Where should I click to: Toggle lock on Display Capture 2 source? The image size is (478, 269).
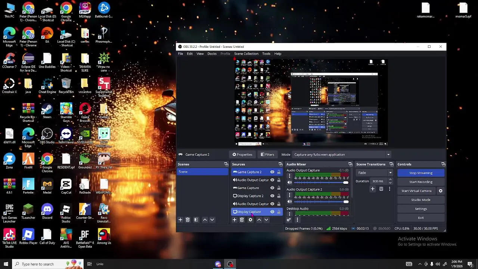point(279,196)
